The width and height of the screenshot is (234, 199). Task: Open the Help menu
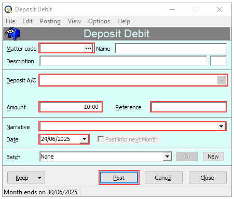pos(123,21)
